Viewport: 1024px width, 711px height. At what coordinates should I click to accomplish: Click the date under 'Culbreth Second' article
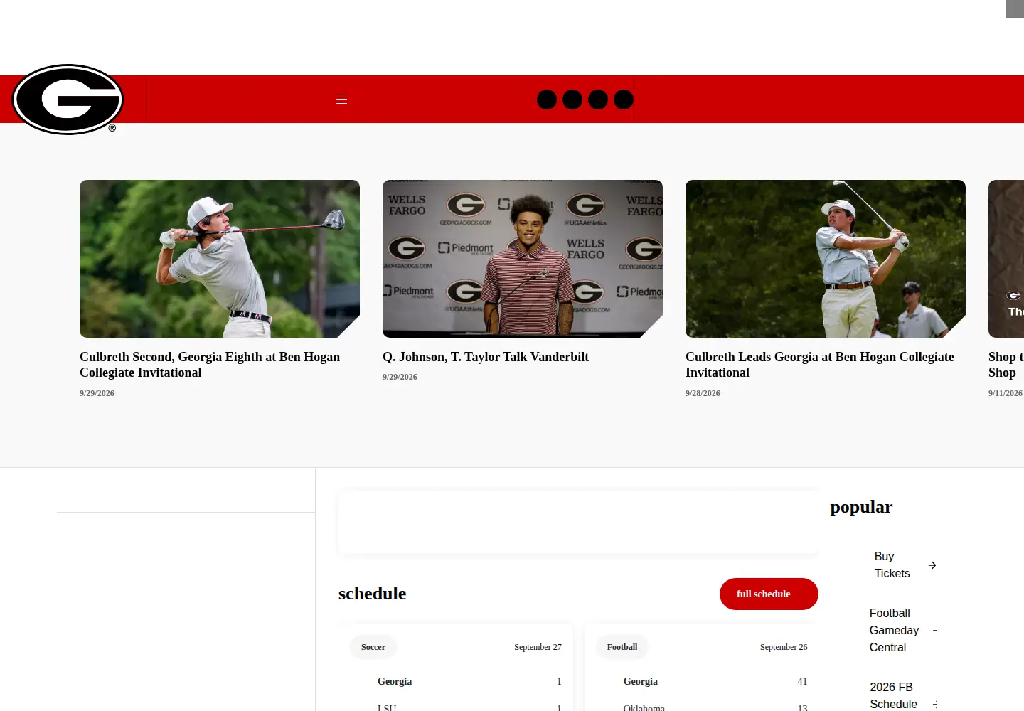(x=97, y=393)
